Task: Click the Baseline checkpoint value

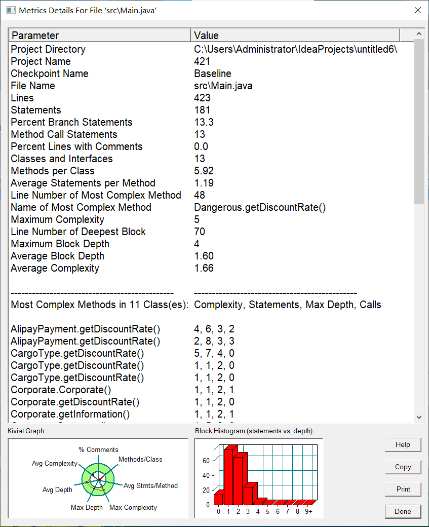Action: point(213,73)
